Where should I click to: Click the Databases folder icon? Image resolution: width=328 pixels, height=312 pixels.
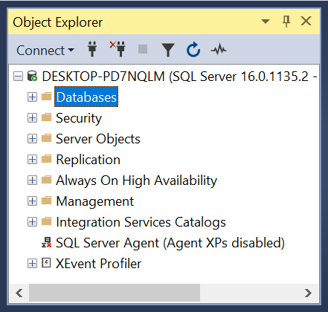[x=46, y=97]
